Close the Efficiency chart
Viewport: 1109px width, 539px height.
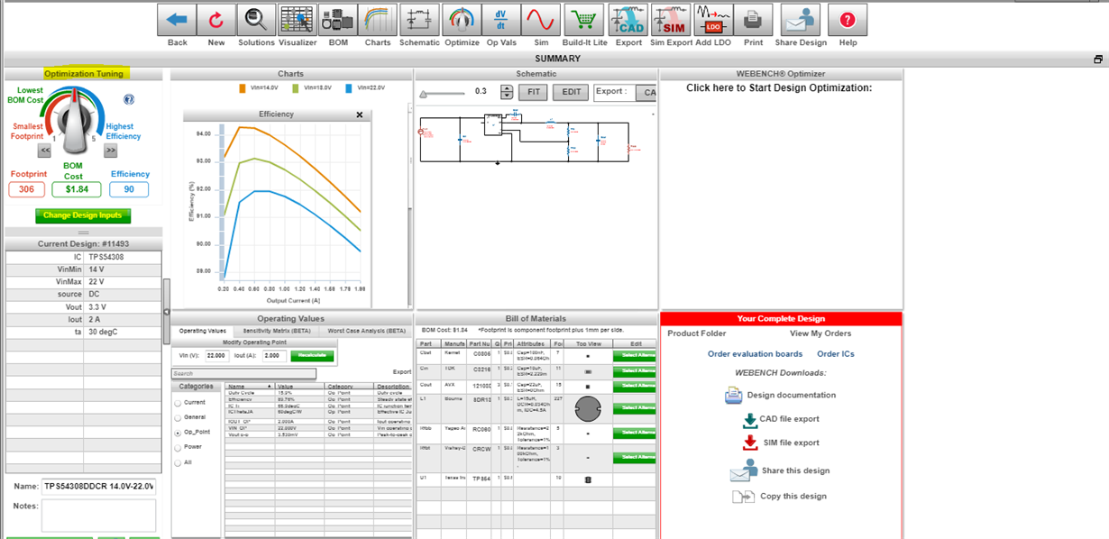coord(360,115)
